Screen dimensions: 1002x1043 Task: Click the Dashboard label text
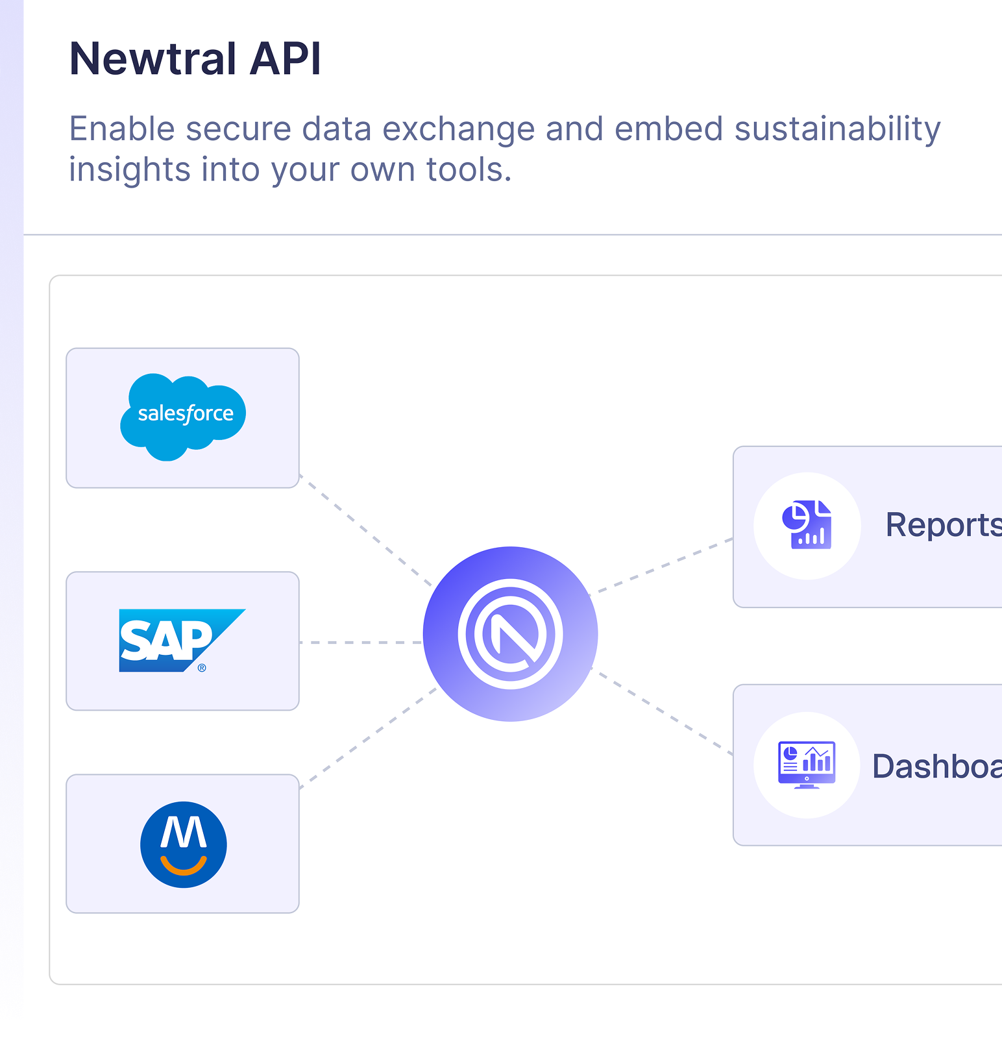(937, 766)
